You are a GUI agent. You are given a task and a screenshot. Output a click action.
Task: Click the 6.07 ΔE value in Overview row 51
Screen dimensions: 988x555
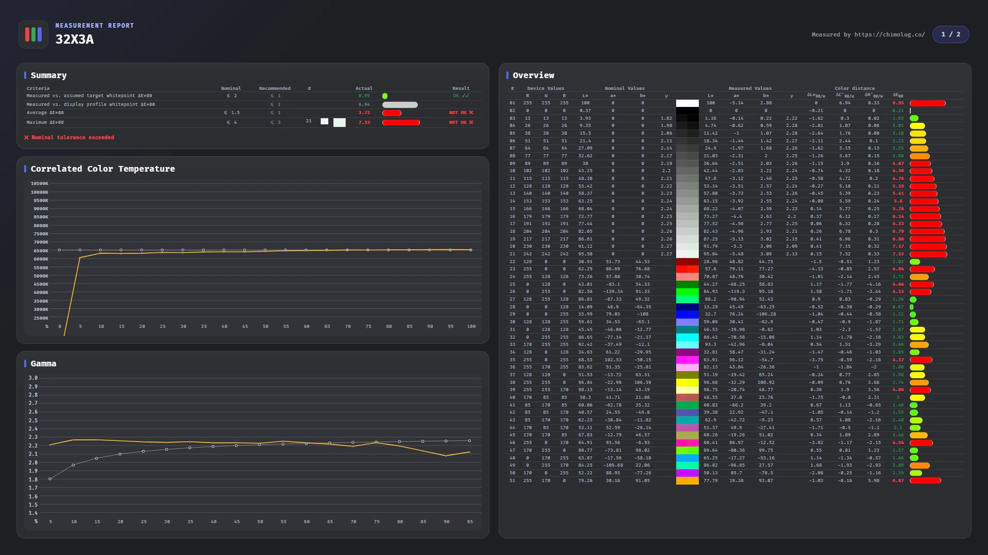point(898,480)
